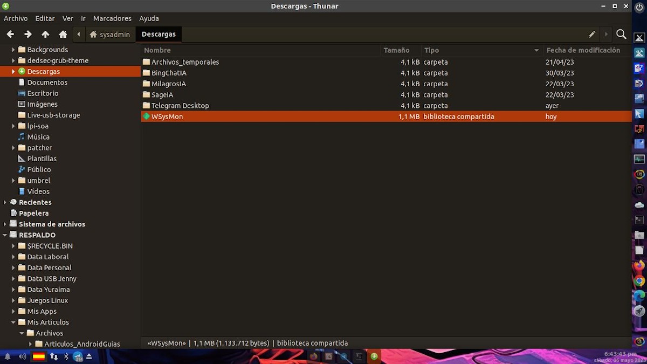Sort by the Tamaño column header
The height and width of the screenshot is (364, 647).
(401, 50)
